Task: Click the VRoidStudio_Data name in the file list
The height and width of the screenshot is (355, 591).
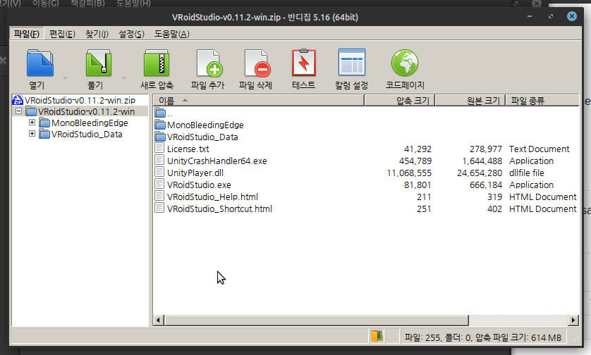Action: tap(202, 137)
